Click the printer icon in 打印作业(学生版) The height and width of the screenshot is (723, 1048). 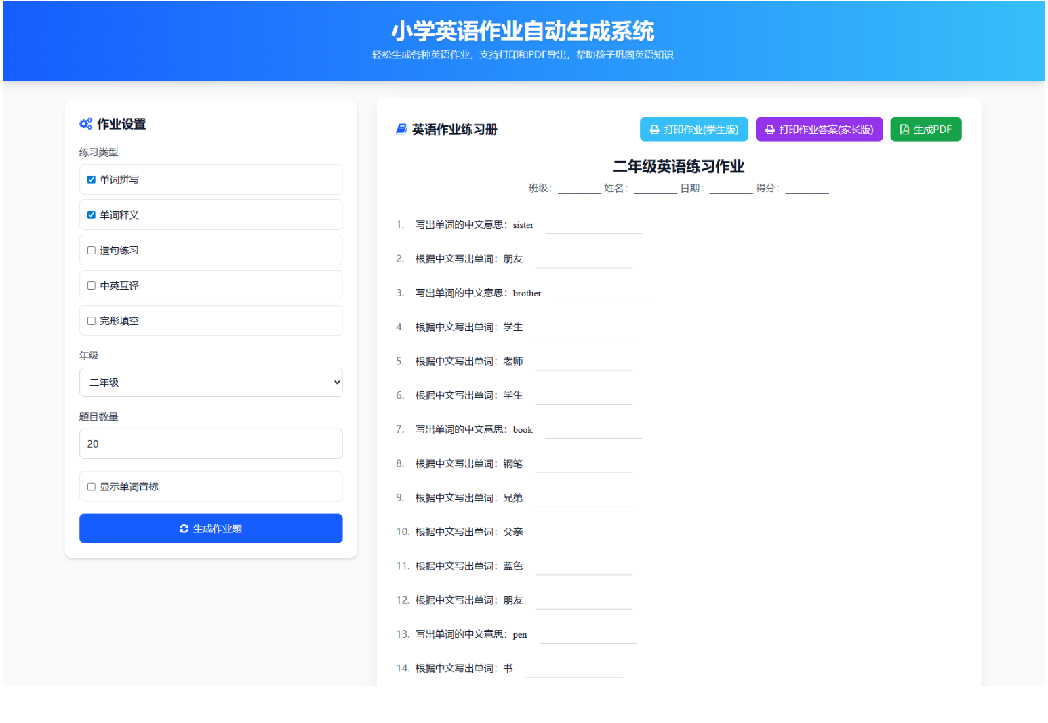(654, 130)
